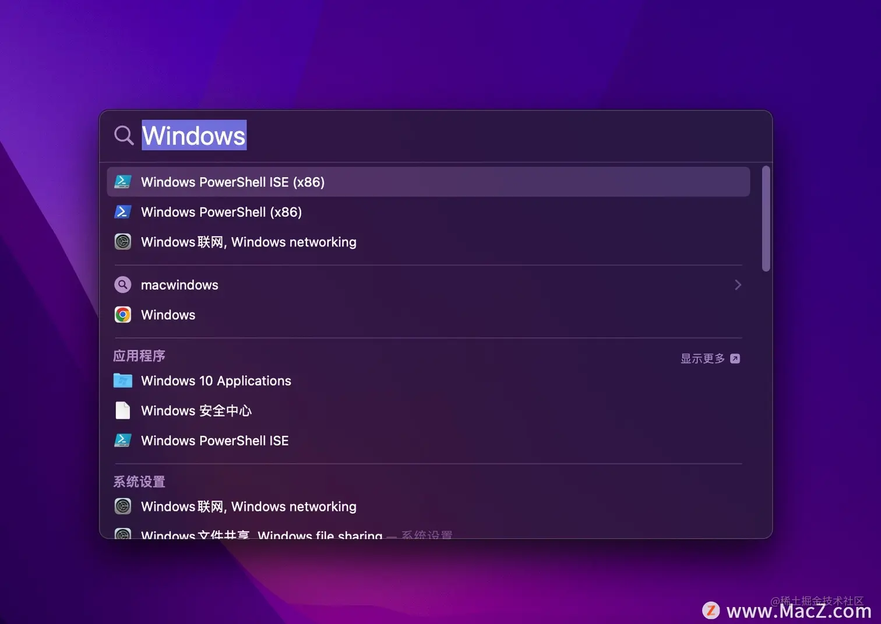Click PowerShell ISE (x86) app icon

(x=122, y=182)
